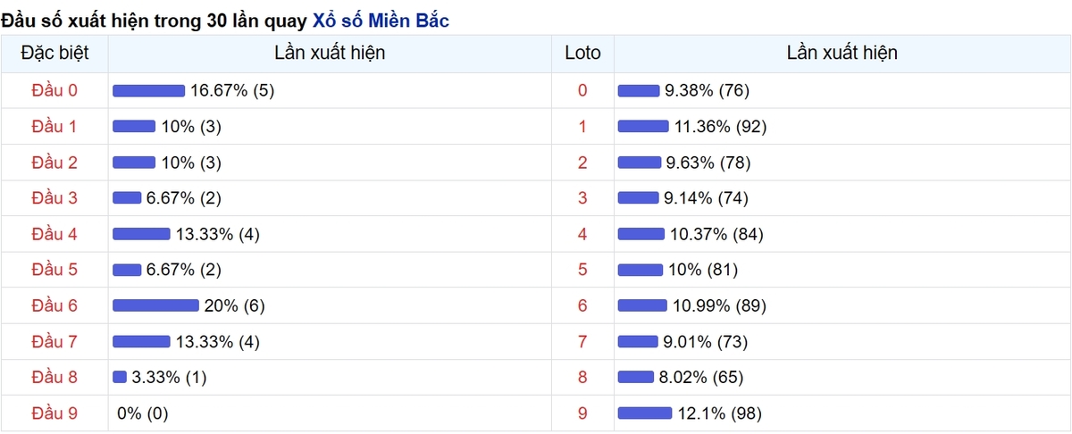Click the 11.36% (92) bar
The height and width of the screenshot is (434, 1072).
tap(643, 126)
